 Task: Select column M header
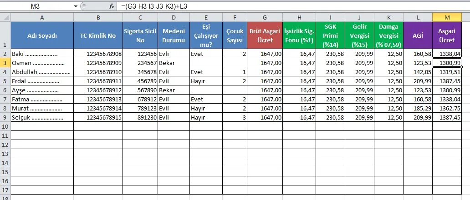point(446,17)
